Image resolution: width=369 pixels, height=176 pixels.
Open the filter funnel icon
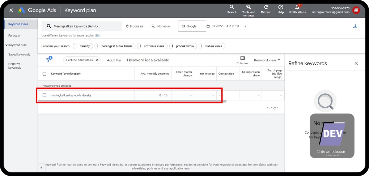(48, 60)
